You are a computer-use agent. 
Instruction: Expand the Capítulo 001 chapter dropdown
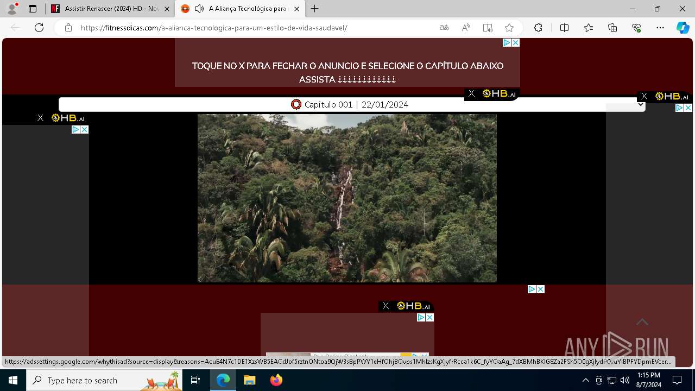pos(352,104)
